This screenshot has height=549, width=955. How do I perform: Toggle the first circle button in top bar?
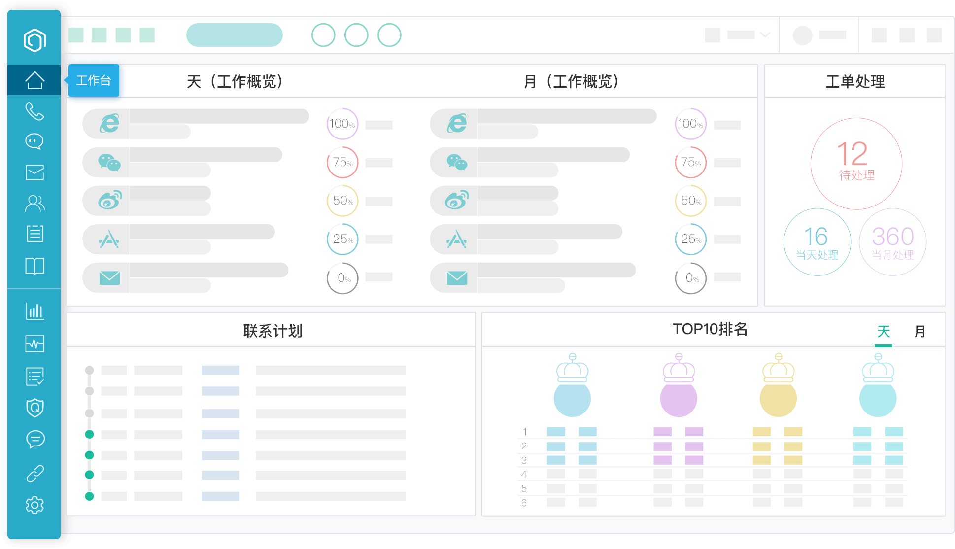(x=323, y=35)
